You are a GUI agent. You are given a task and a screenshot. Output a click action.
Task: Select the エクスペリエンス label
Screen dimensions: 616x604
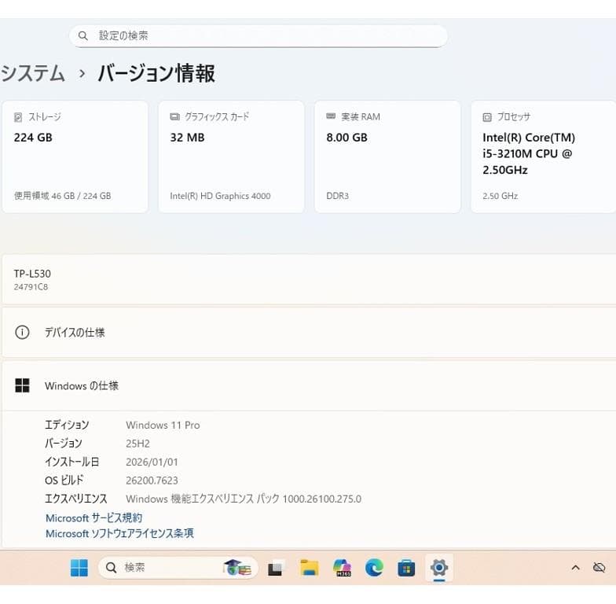[75, 499]
